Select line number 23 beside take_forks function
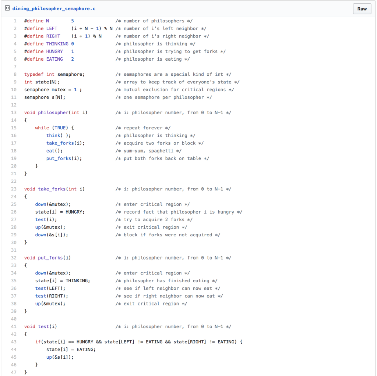The image size is (377, 376). tap(14, 189)
